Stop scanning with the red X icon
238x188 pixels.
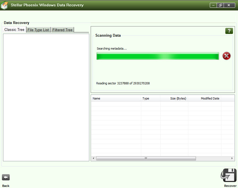226,56
